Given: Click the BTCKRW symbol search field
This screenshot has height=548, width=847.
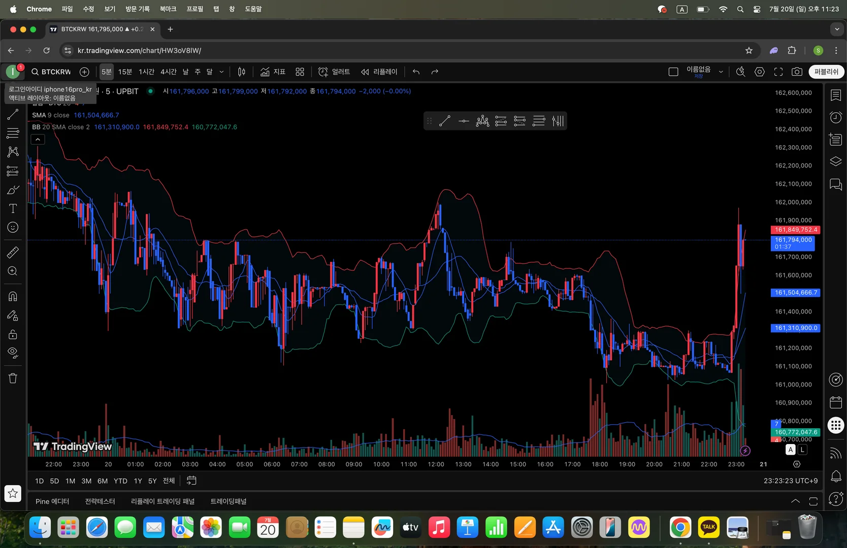Looking at the screenshot, I should 51,72.
